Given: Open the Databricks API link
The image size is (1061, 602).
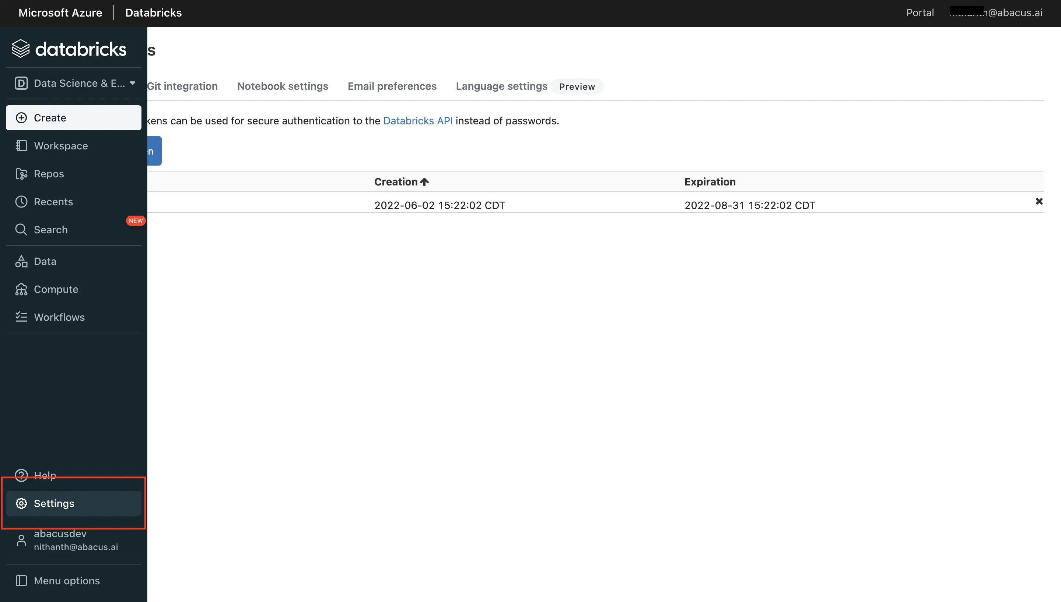Looking at the screenshot, I should pyautogui.click(x=417, y=121).
